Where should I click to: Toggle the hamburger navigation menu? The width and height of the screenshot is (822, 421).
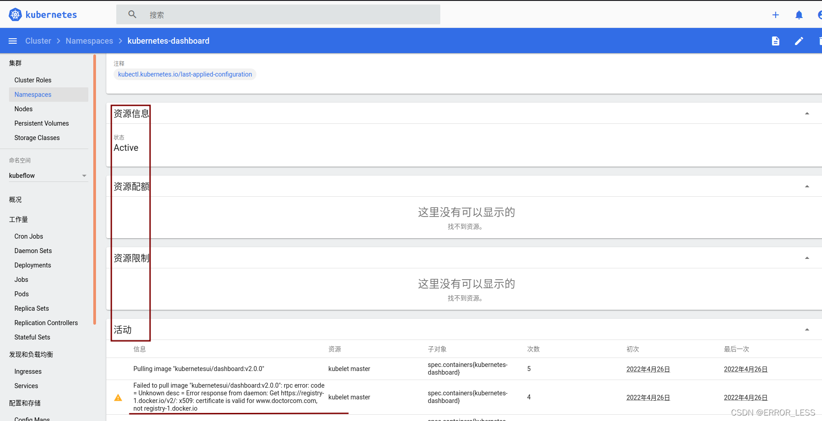pos(13,41)
